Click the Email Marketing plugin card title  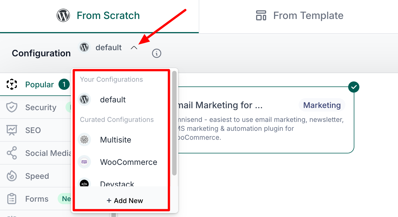coord(218,105)
